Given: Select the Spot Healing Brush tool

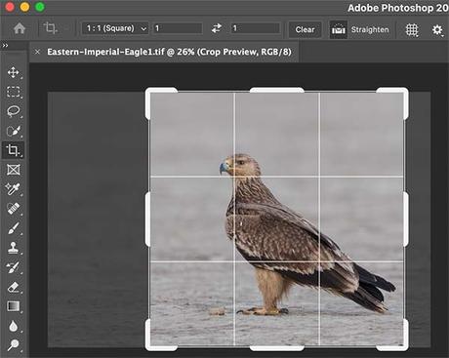Looking at the screenshot, I should (x=13, y=209).
